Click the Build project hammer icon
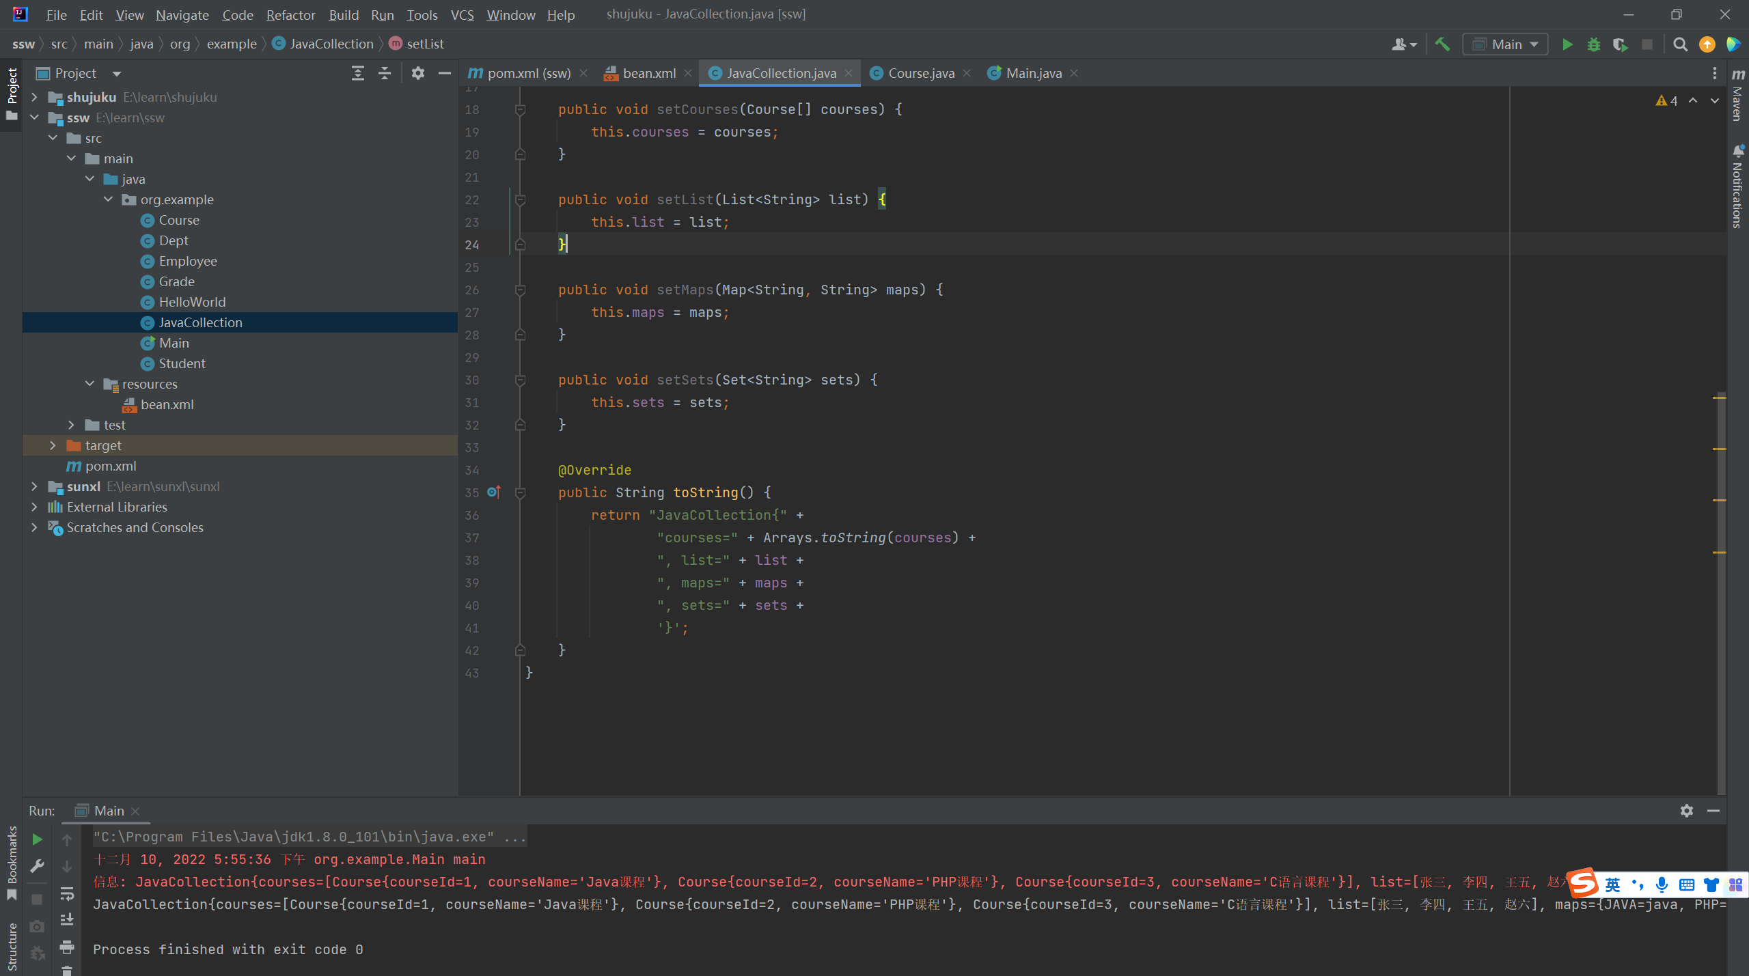The image size is (1749, 976). pyautogui.click(x=1442, y=44)
